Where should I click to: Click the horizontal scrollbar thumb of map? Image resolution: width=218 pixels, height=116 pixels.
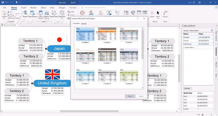tap(89, 111)
